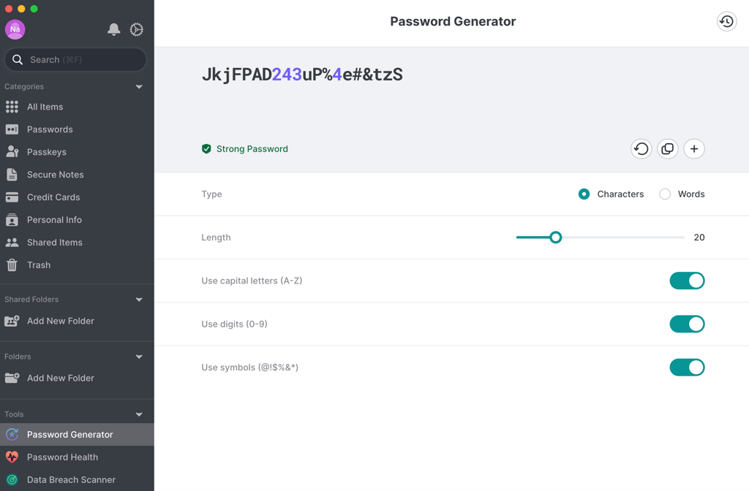The image size is (749, 491).
Task: Click the Data Breach Scanner radar icon
Action: coord(12,479)
